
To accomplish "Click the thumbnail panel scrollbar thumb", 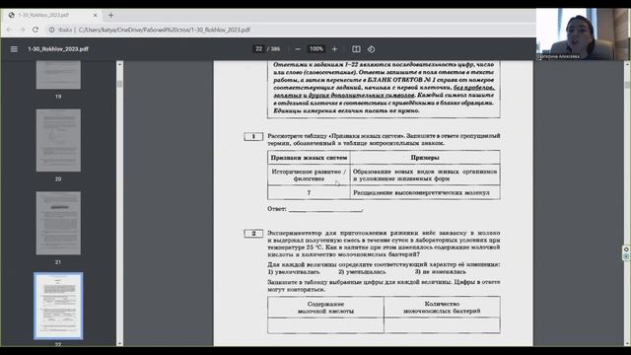I will click(x=119, y=84).
